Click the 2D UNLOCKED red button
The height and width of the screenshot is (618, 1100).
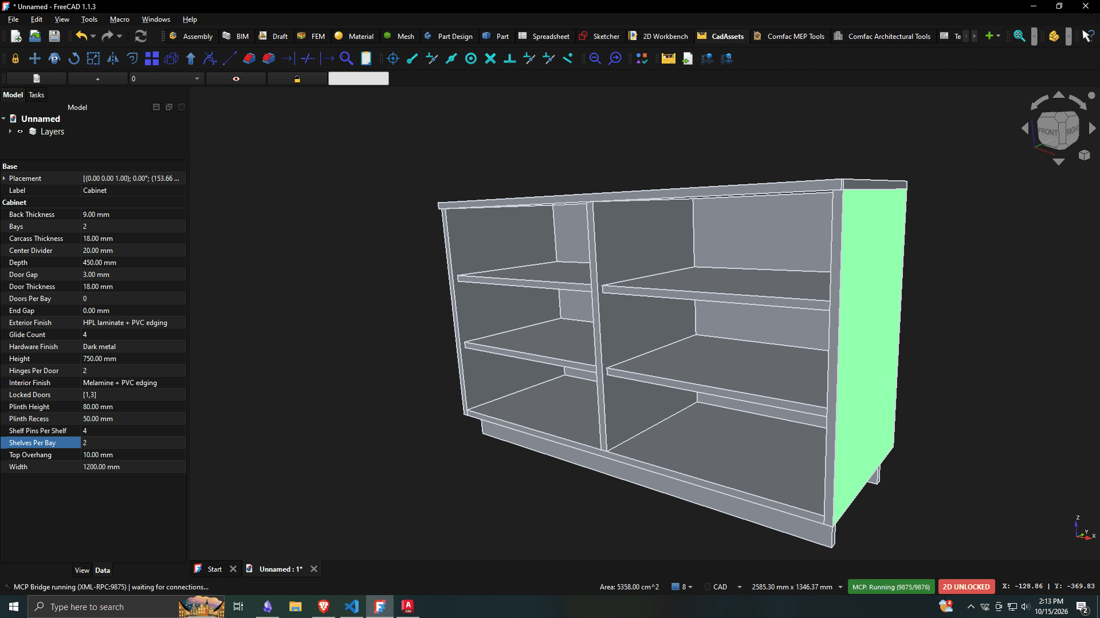967,587
